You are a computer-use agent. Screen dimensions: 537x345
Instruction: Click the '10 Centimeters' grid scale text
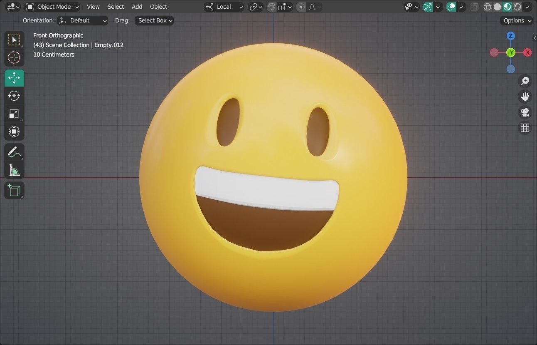pyautogui.click(x=54, y=55)
